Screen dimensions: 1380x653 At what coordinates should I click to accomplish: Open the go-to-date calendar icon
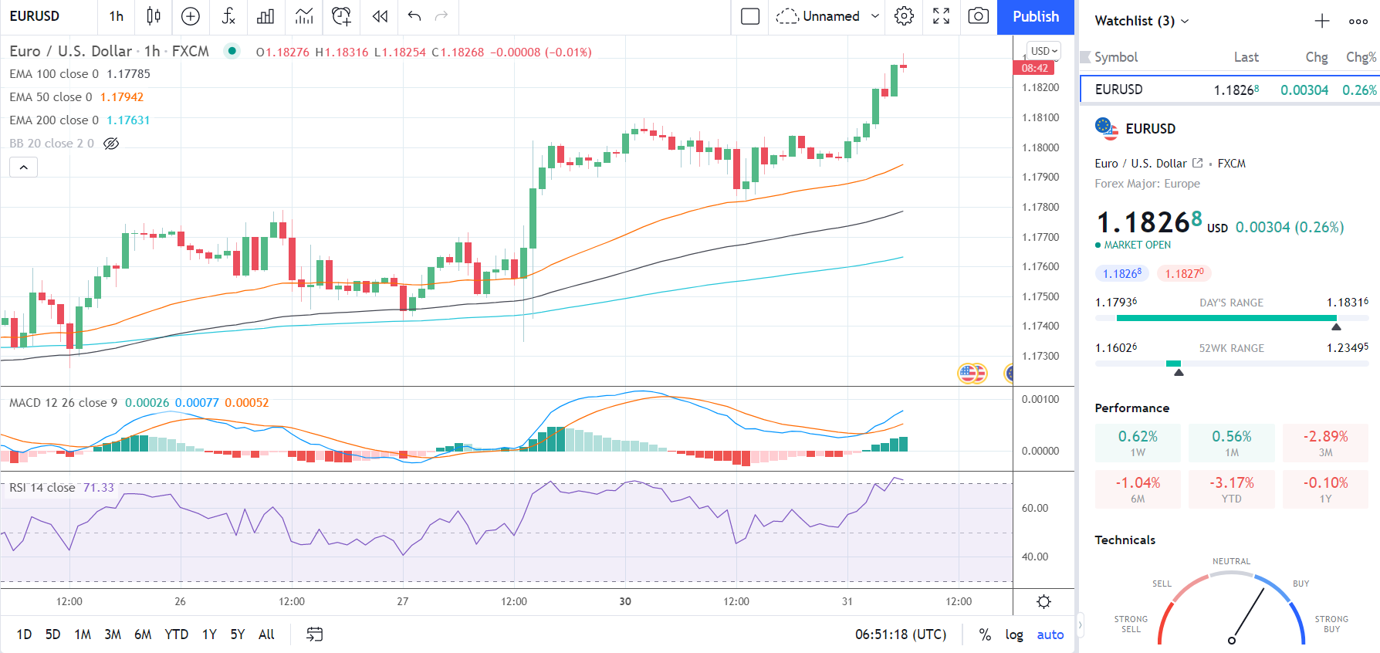tap(314, 634)
